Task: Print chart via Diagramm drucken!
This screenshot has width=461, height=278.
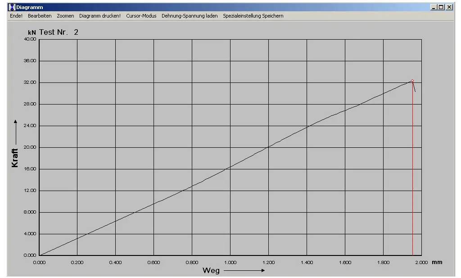Action: tap(100, 16)
